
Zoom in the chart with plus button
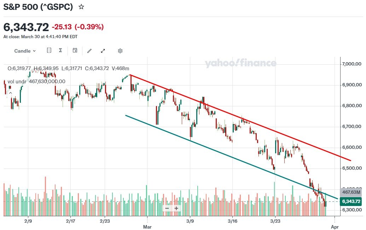coord(176,208)
